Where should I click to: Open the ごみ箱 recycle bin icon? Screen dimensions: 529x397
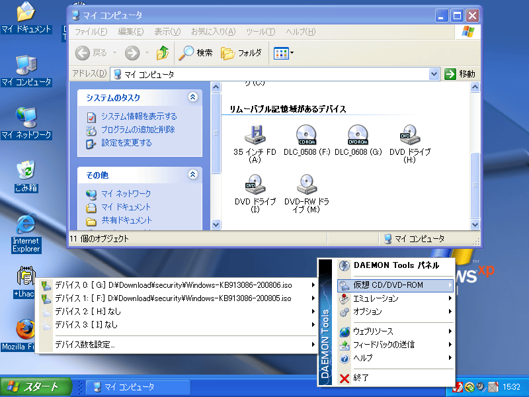pos(26,176)
